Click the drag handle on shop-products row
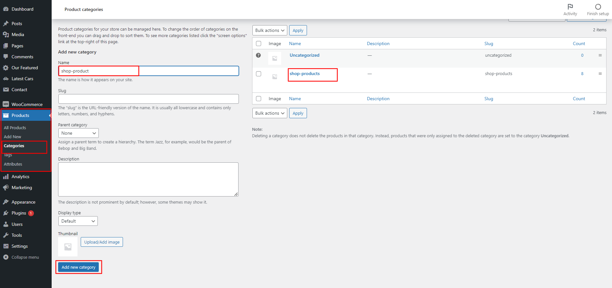 click(600, 74)
